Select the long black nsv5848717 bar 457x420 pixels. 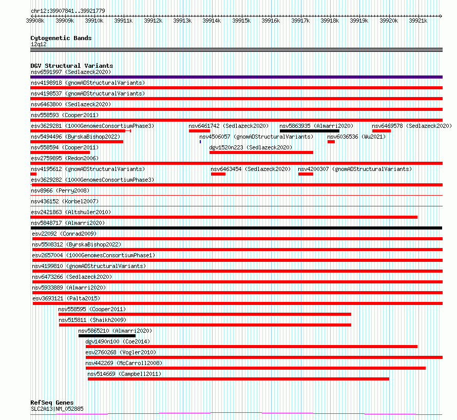tap(236, 228)
